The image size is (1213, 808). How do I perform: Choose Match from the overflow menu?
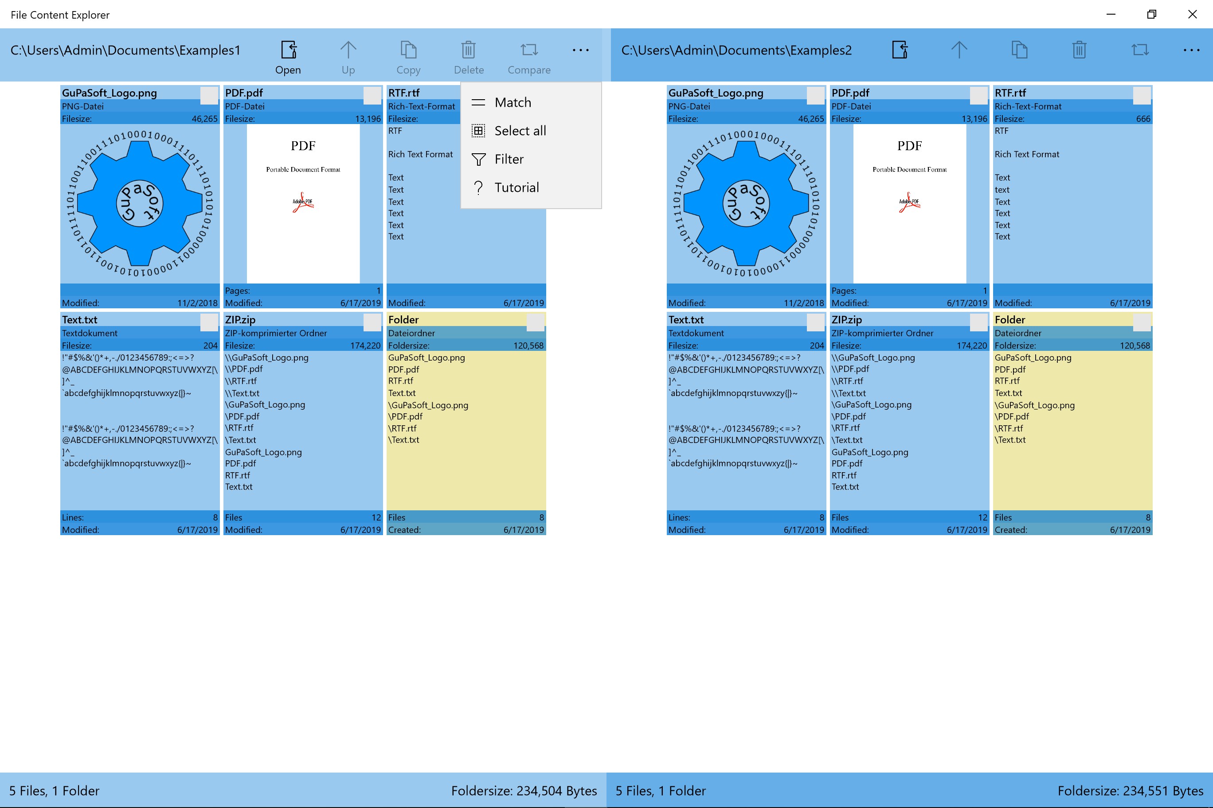[x=512, y=102]
